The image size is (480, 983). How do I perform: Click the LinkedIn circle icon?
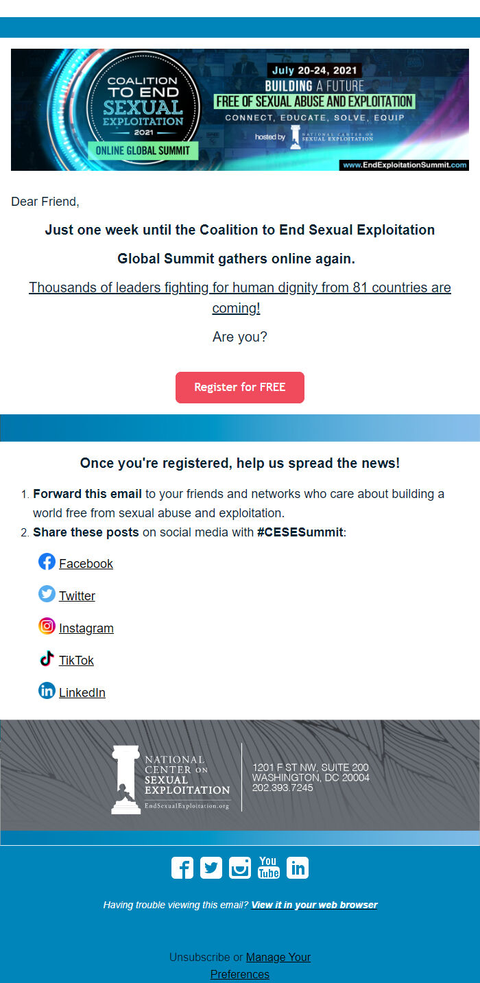click(x=47, y=690)
